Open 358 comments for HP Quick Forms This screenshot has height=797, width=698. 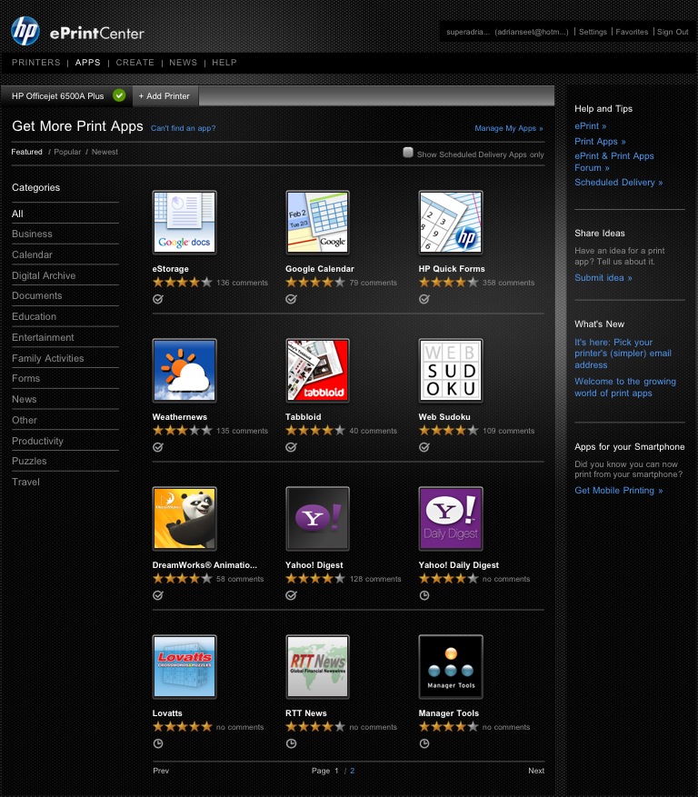point(508,283)
